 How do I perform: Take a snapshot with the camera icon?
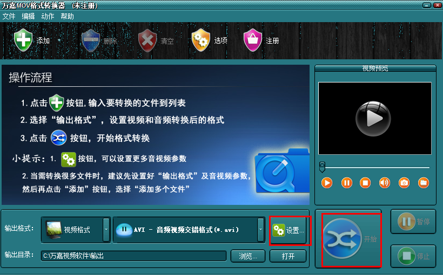(x=404, y=183)
